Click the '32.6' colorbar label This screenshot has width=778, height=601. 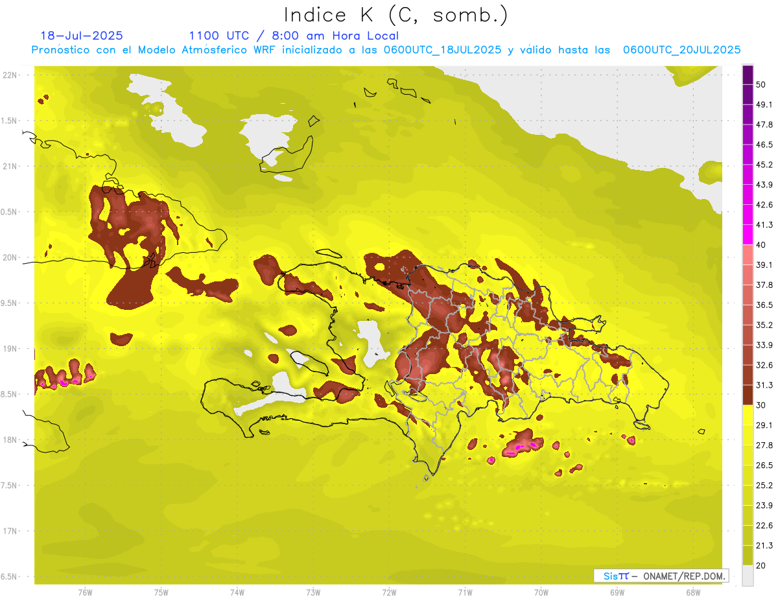(x=765, y=365)
